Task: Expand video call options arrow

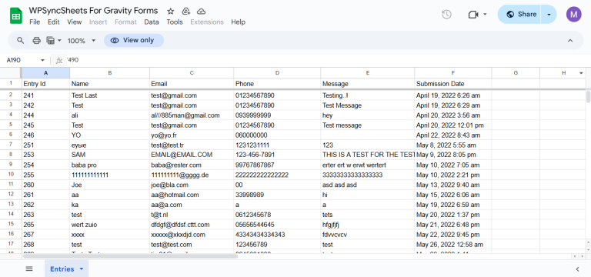Action: pyautogui.click(x=485, y=15)
